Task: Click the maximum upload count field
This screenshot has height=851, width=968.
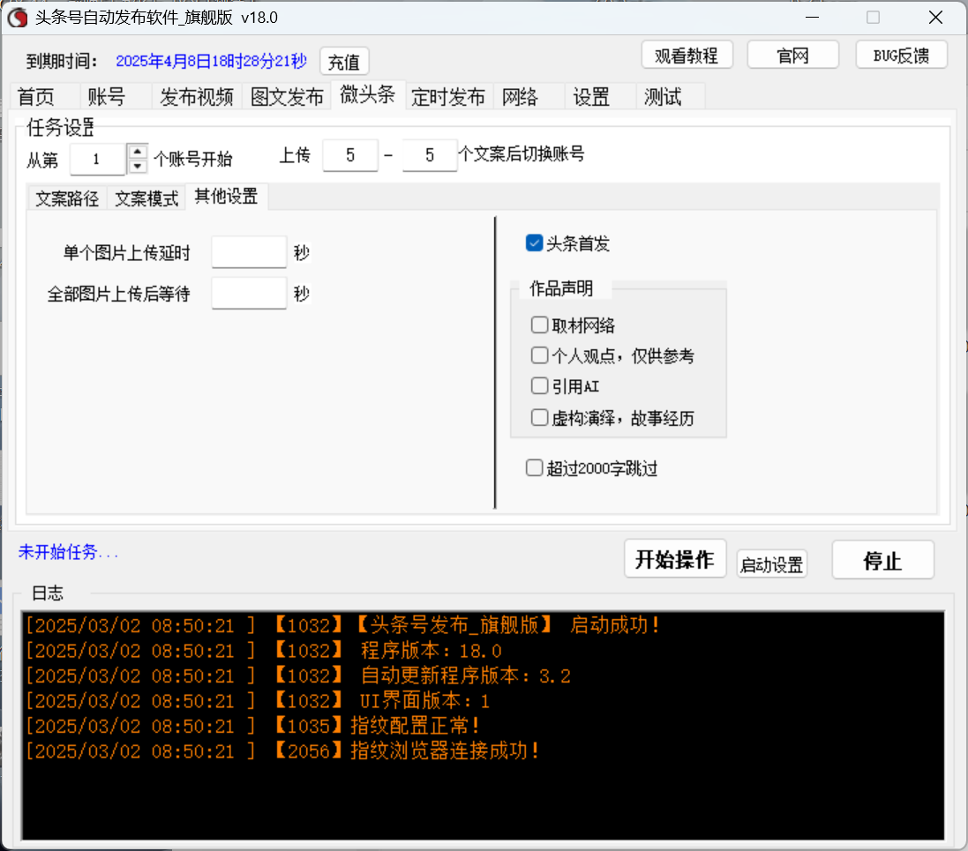Action: tap(430, 155)
